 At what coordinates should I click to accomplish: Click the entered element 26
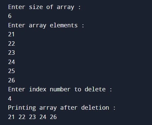(11, 80)
